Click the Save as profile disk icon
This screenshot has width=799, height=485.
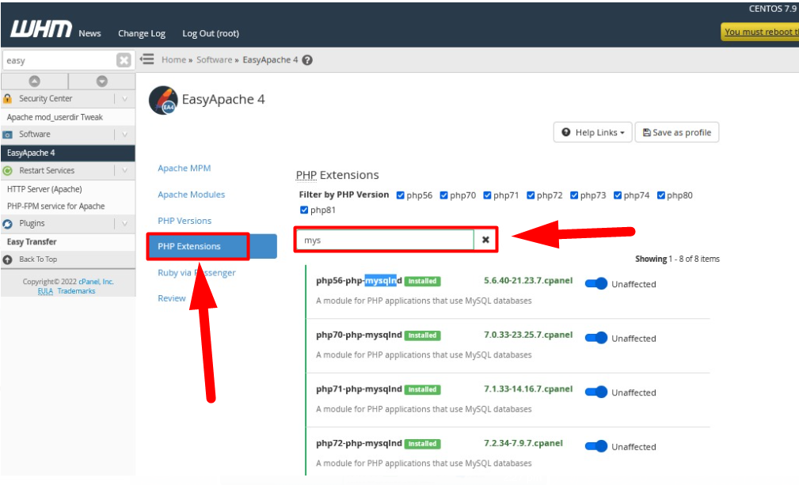(647, 132)
